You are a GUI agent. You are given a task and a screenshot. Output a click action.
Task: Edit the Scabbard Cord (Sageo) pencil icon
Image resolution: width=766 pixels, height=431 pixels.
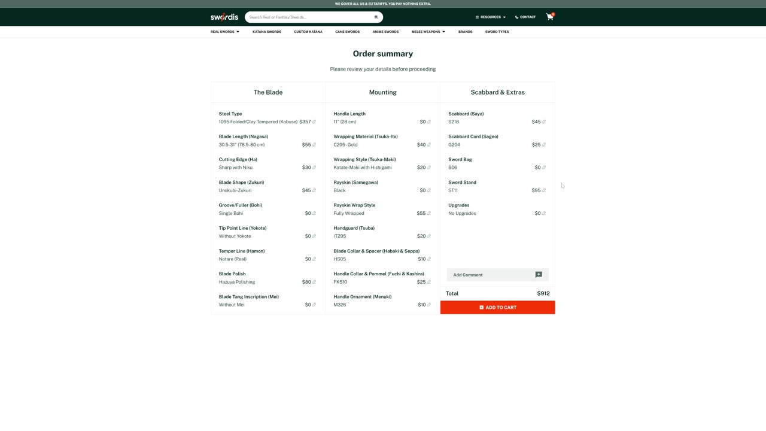pos(543,144)
